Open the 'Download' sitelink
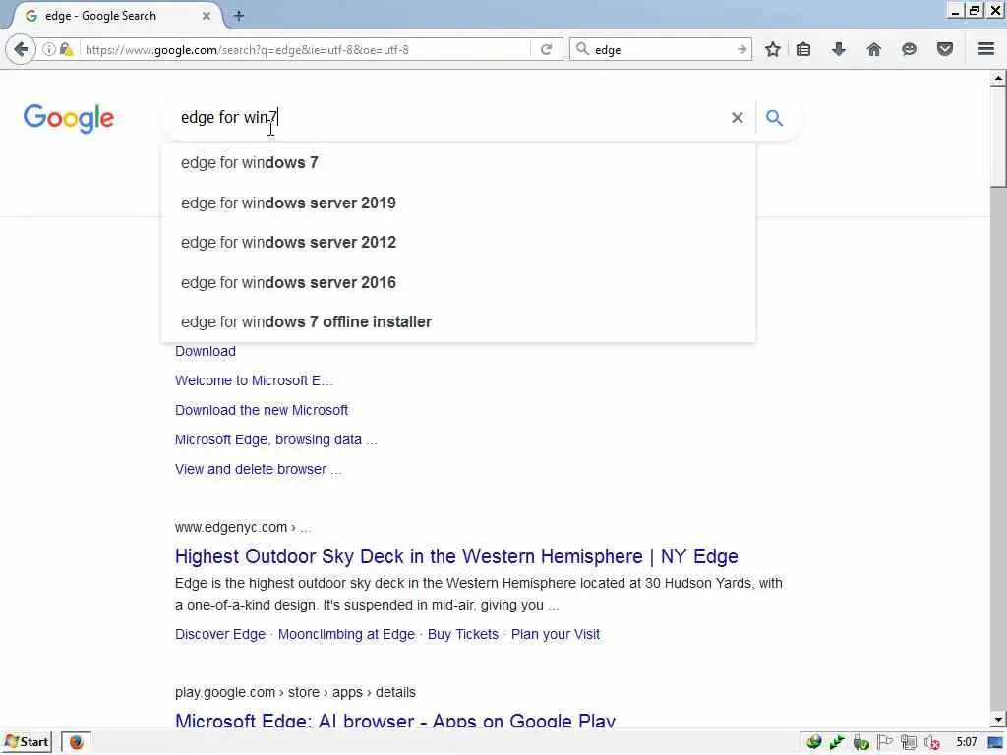Image resolution: width=1007 pixels, height=755 pixels. pos(206,351)
